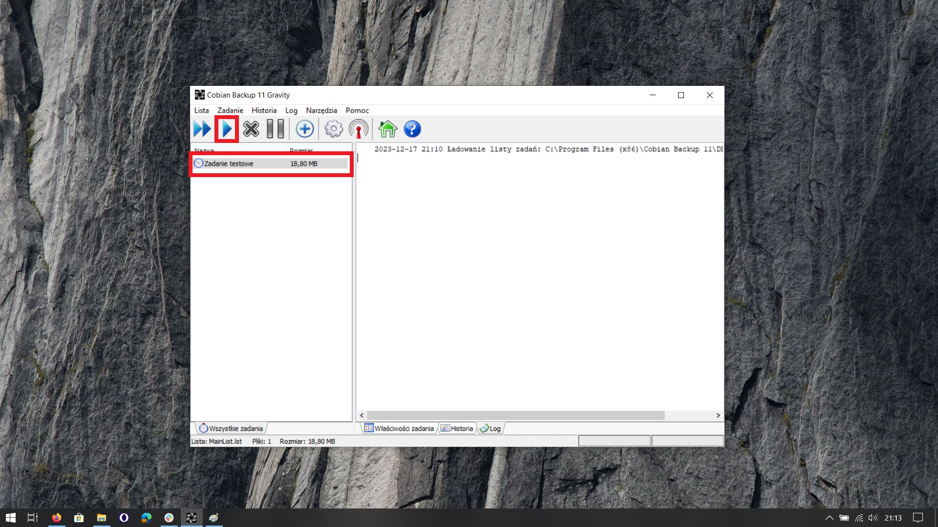Screen dimensions: 938x527
Task: Open the green home page icon
Action: [387, 129]
